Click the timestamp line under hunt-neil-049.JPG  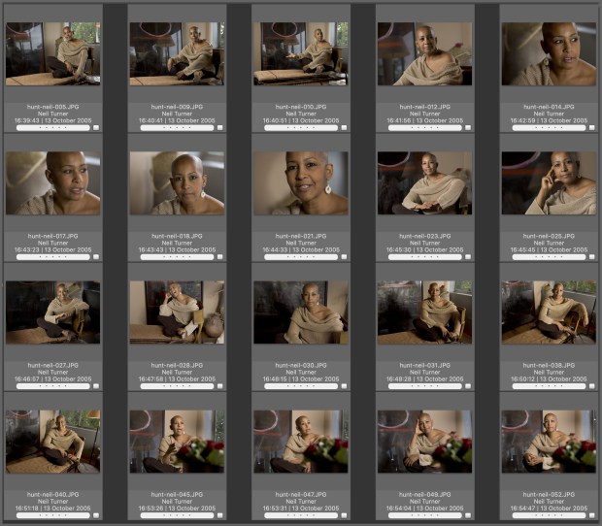click(x=424, y=508)
